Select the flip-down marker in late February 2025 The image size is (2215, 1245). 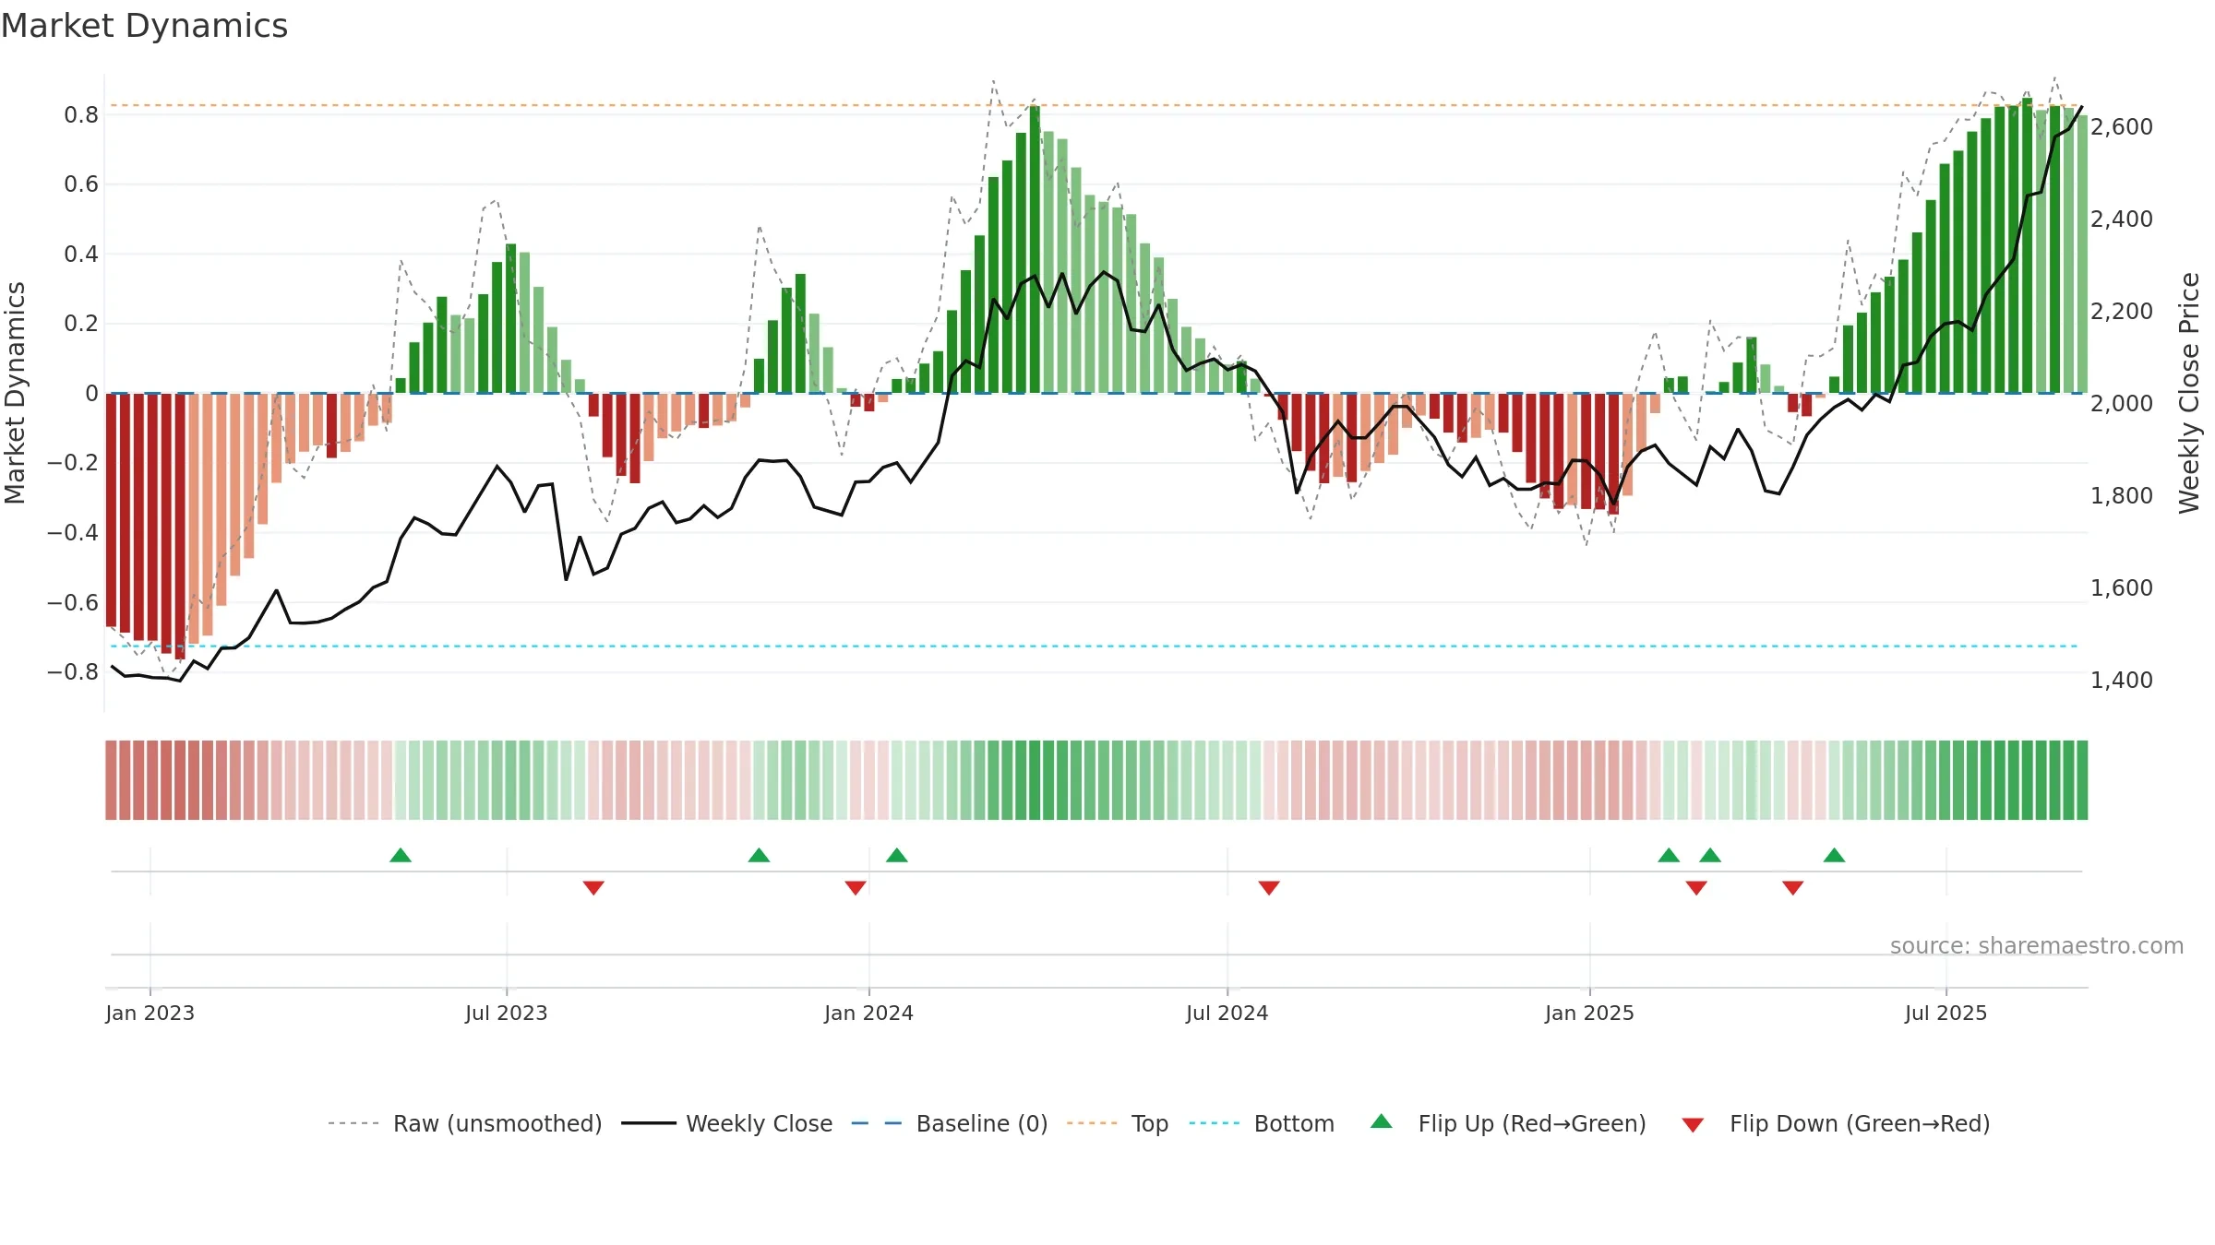(1696, 887)
